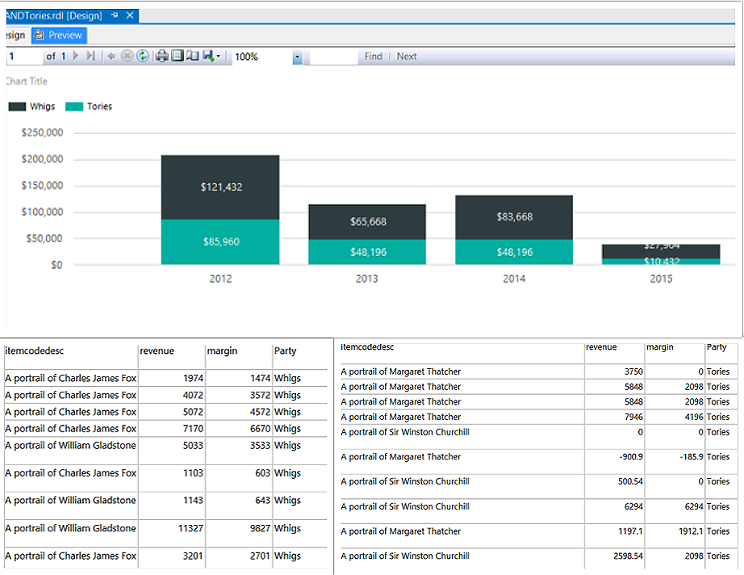Switch to Print Layout view

tap(178, 57)
